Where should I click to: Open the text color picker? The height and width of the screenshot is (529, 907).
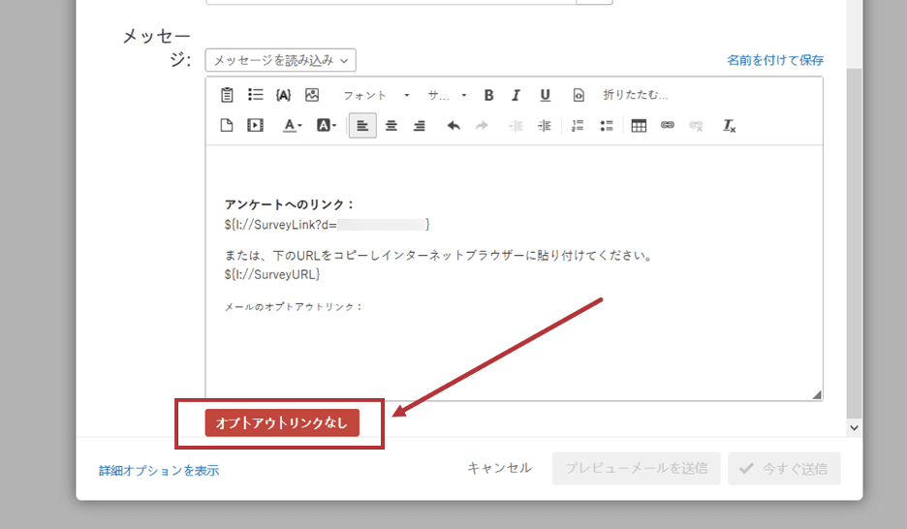pyautogui.click(x=292, y=125)
